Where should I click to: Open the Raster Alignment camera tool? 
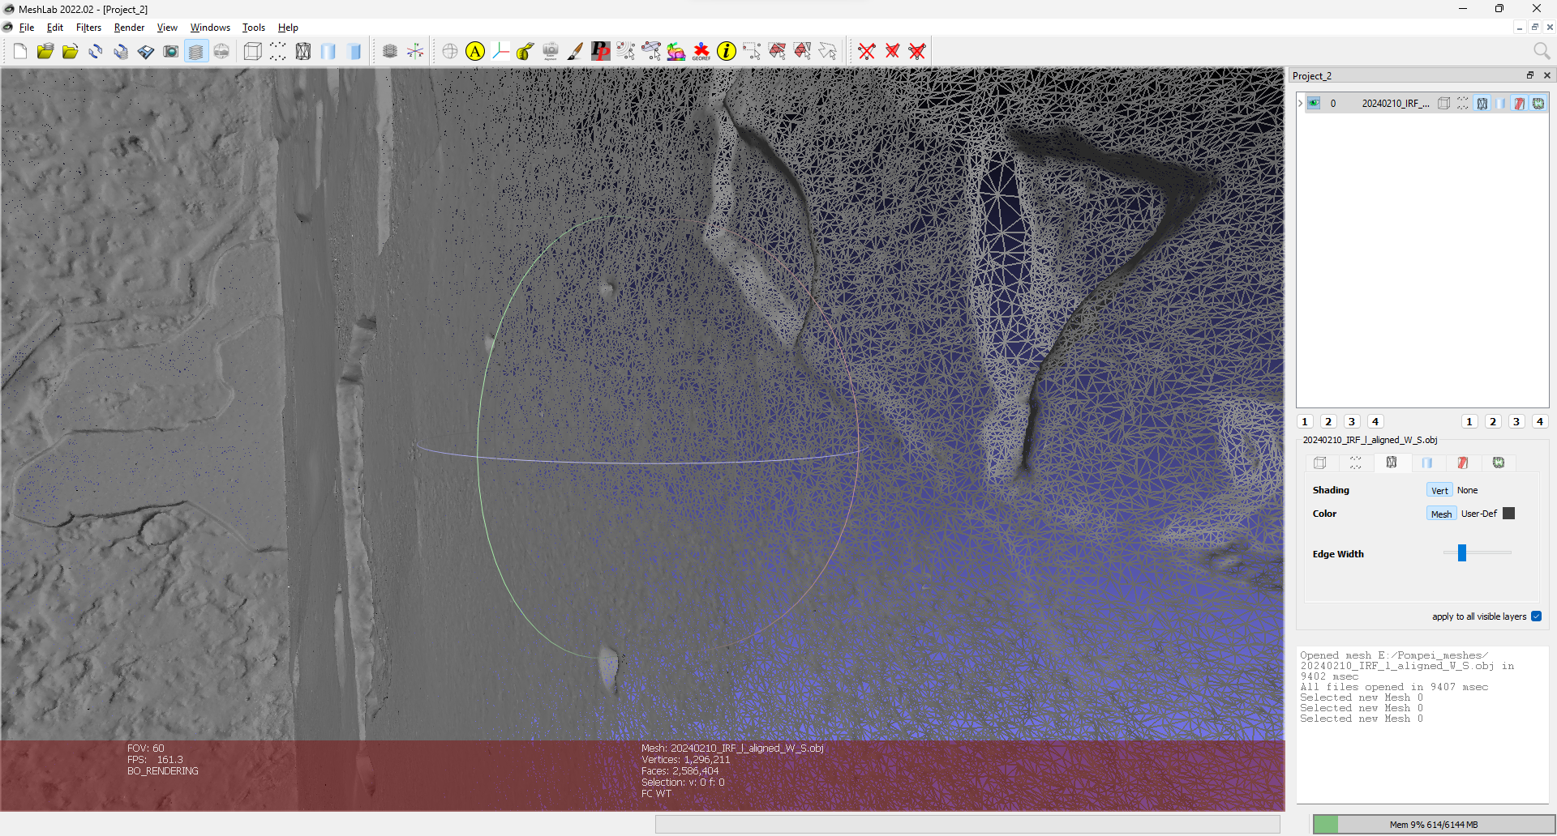pos(551,52)
